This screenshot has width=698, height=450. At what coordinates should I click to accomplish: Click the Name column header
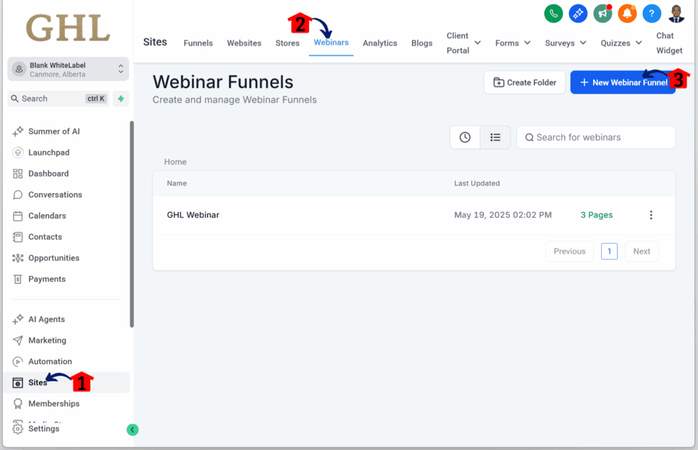177,183
